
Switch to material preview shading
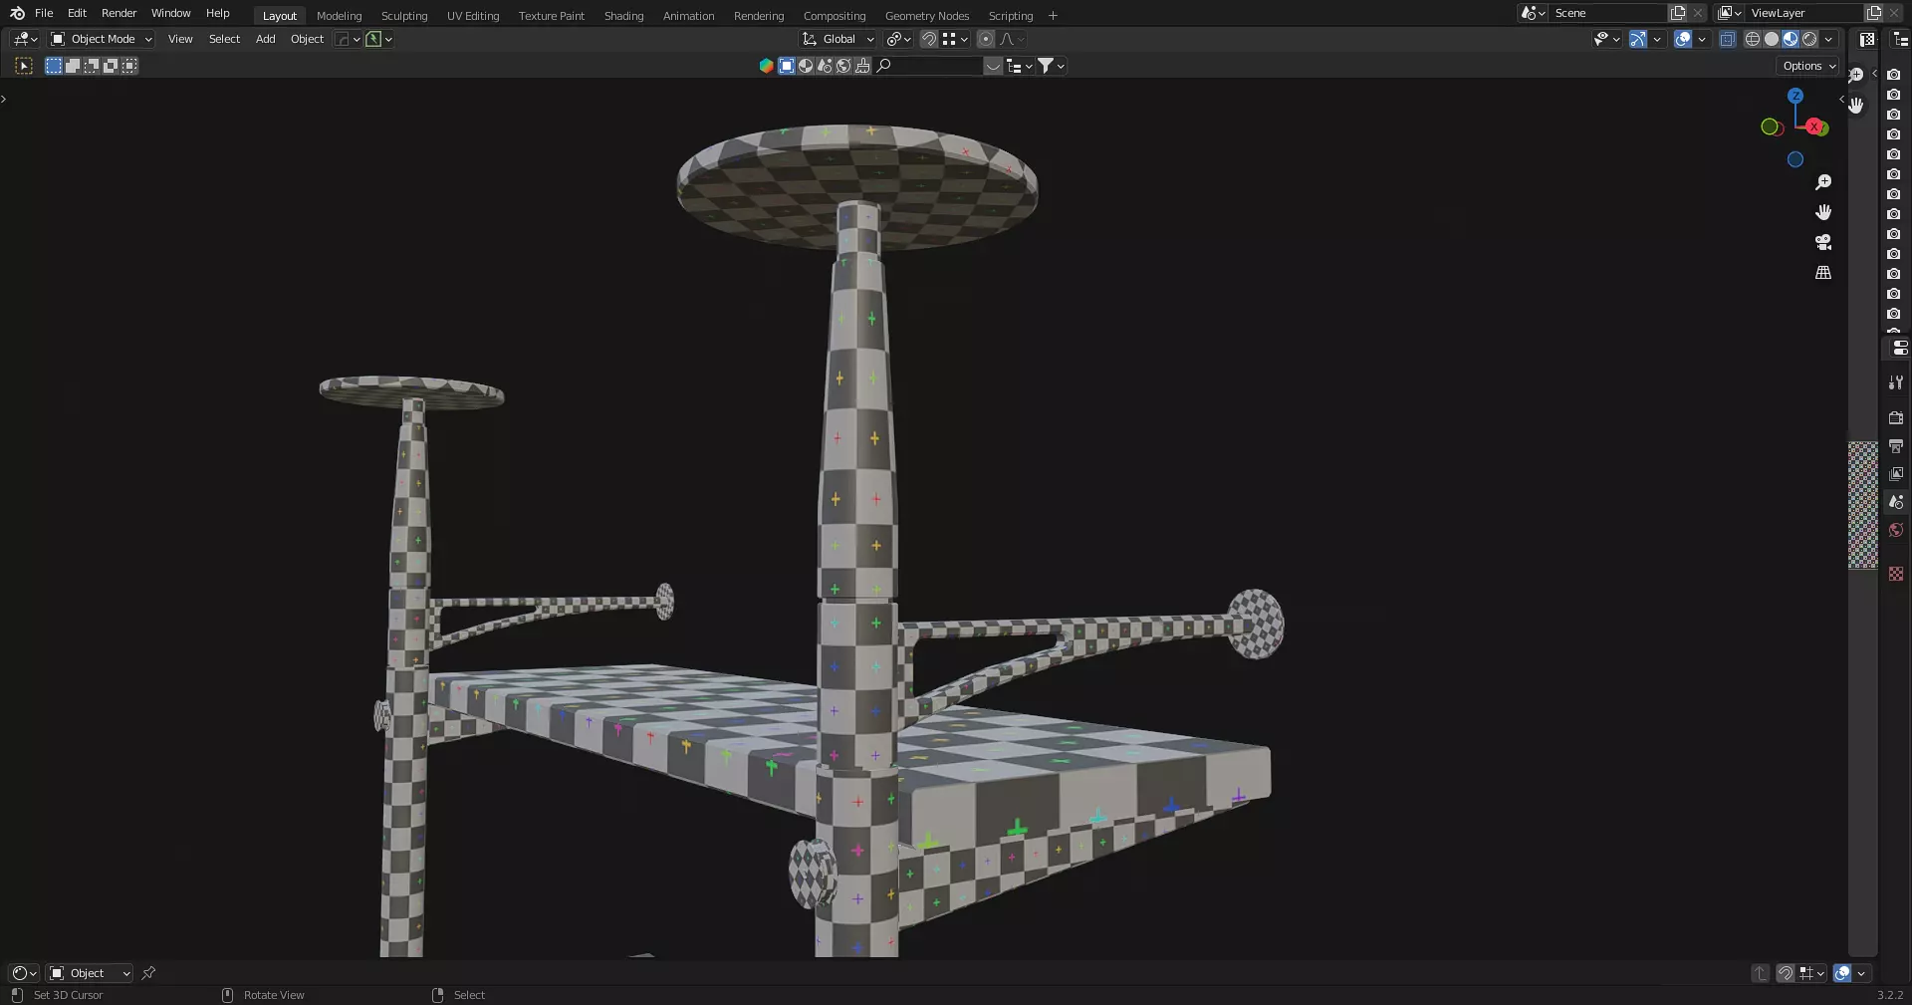[1791, 39]
